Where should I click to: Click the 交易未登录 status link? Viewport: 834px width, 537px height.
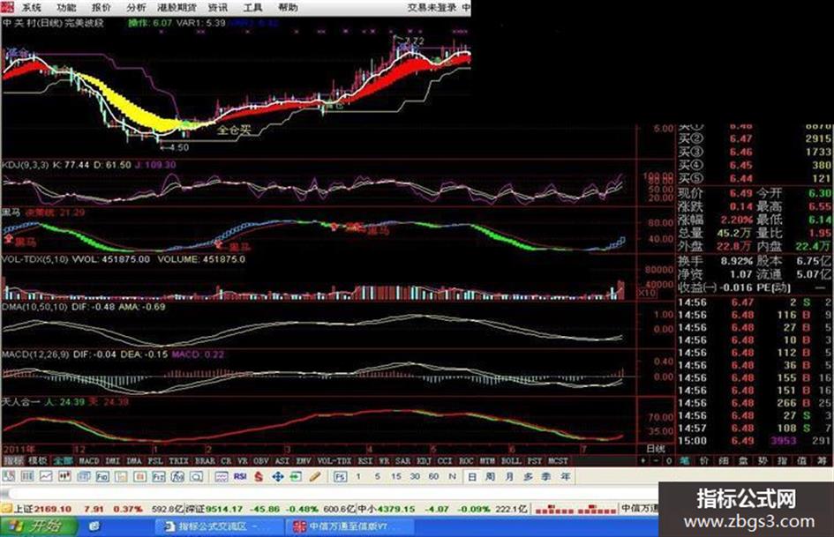click(x=432, y=7)
